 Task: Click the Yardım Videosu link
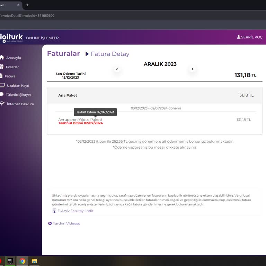66,223
